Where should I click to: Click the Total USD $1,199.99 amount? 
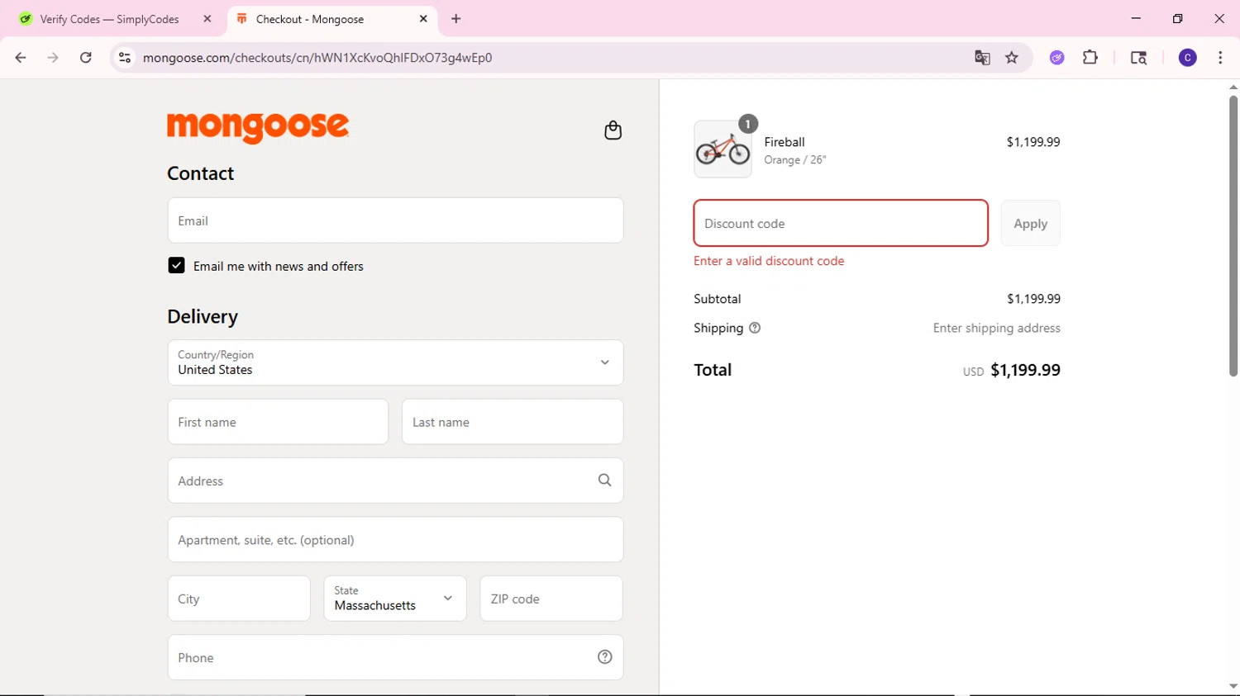coord(1011,370)
